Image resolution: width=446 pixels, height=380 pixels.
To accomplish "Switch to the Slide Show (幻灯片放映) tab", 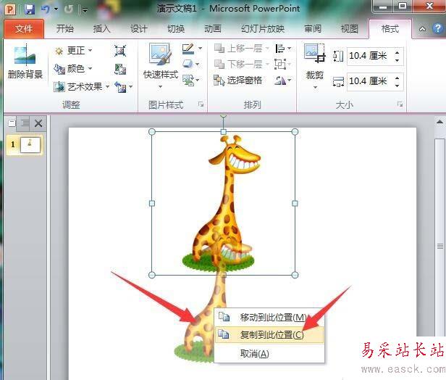I will click(x=263, y=29).
